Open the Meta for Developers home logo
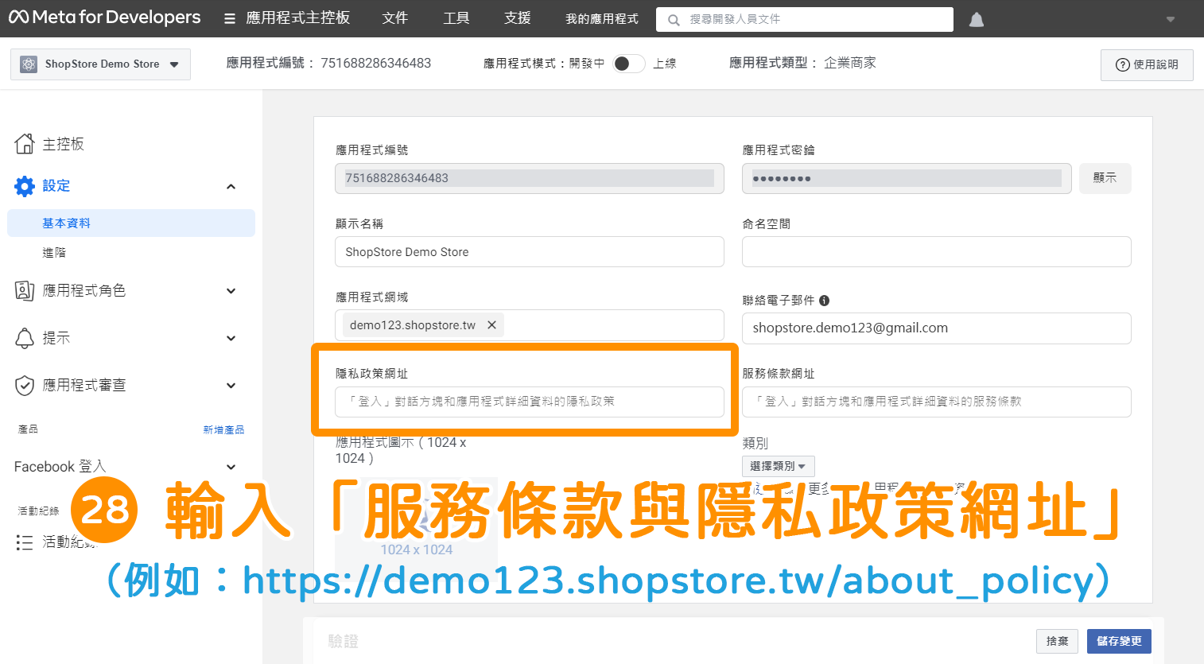1204x664 pixels. tap(104, 17)
